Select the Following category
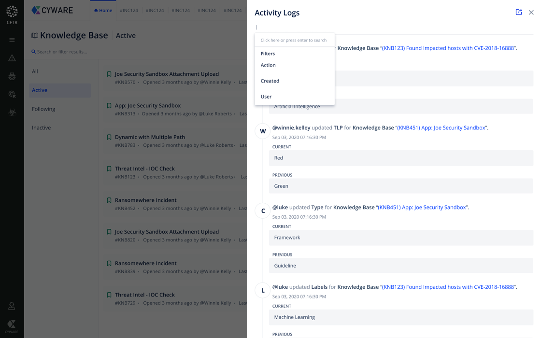Image resolution: width=541 pixels, height=338 pixels. (x=43, y=109)
